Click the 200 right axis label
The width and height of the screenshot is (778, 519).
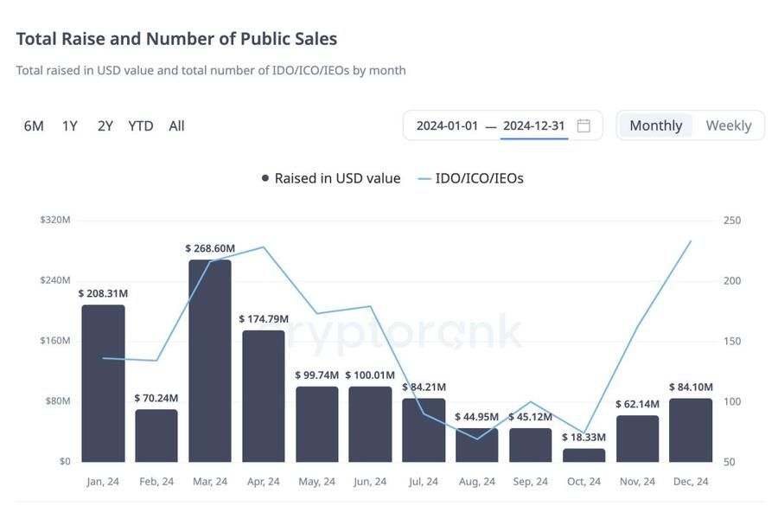pos(732,281)
